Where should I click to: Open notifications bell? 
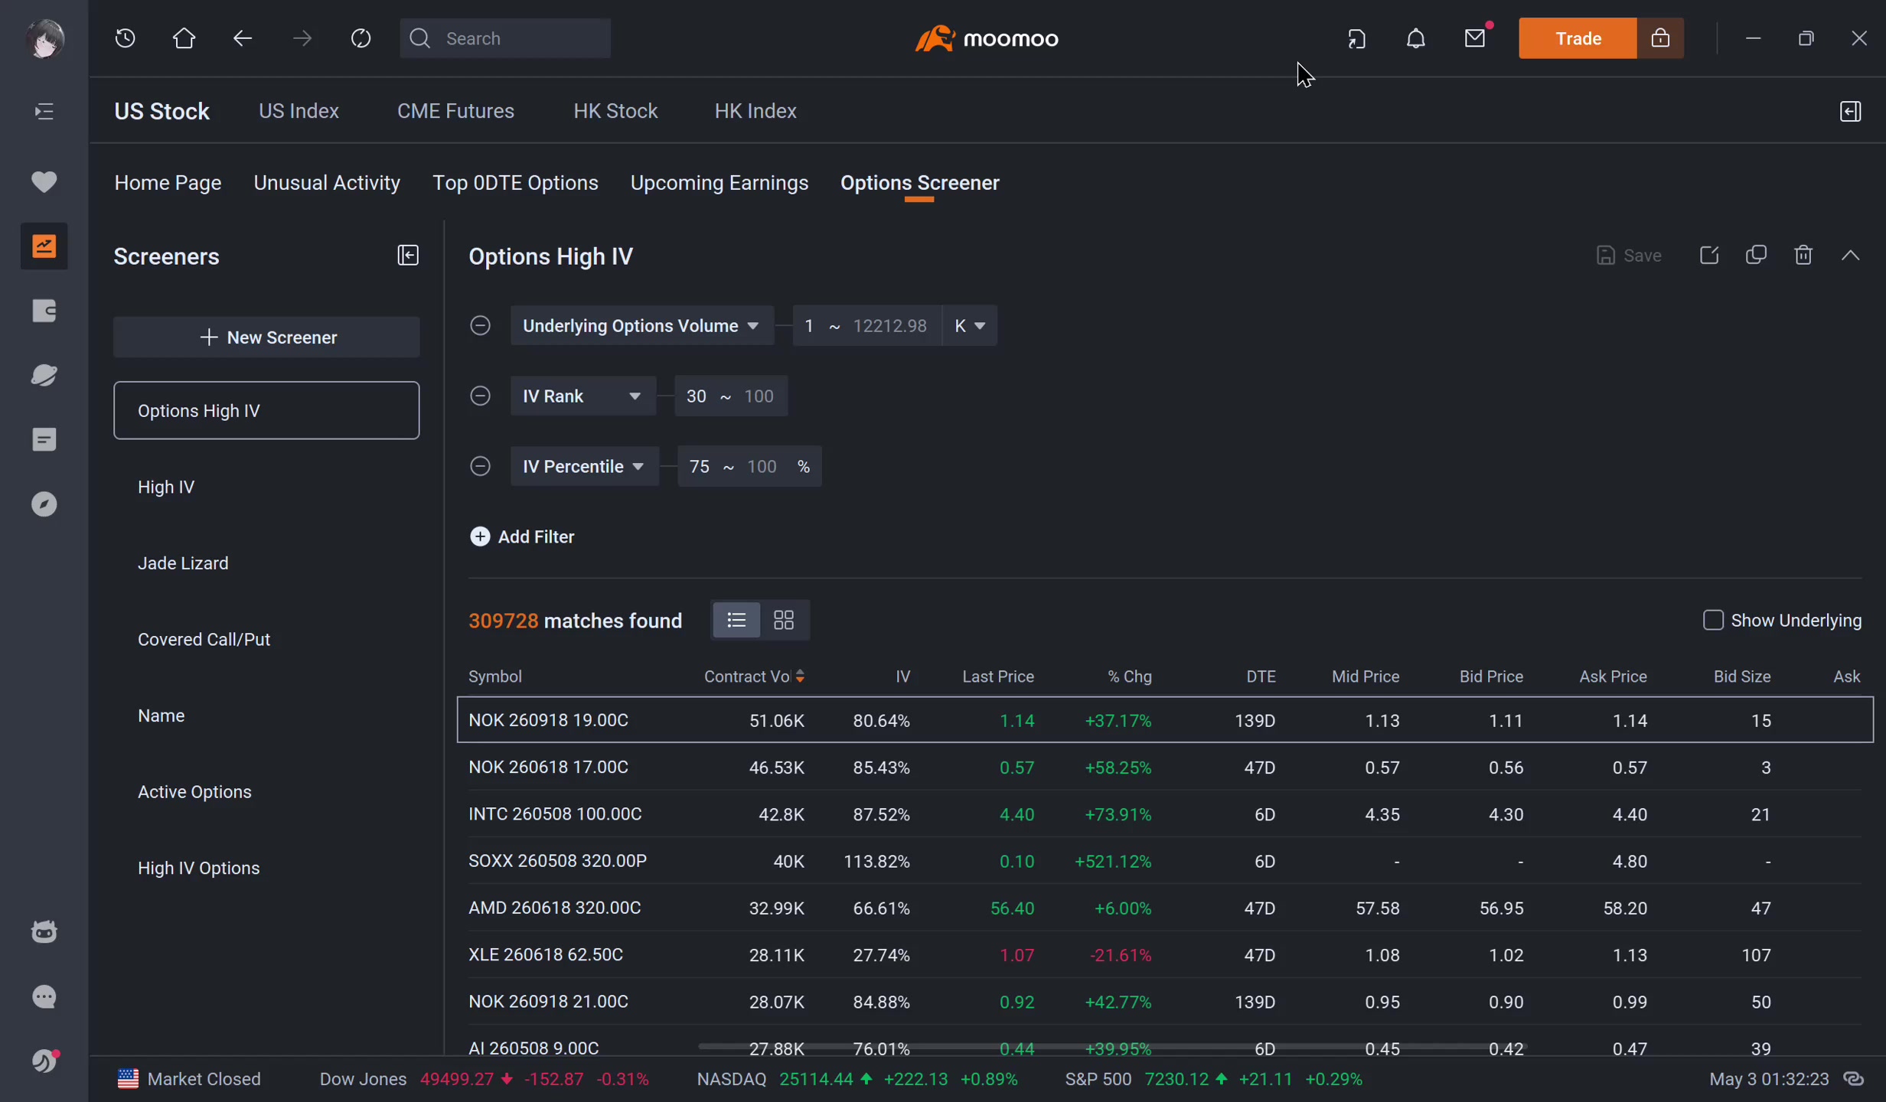[1416, 38]
